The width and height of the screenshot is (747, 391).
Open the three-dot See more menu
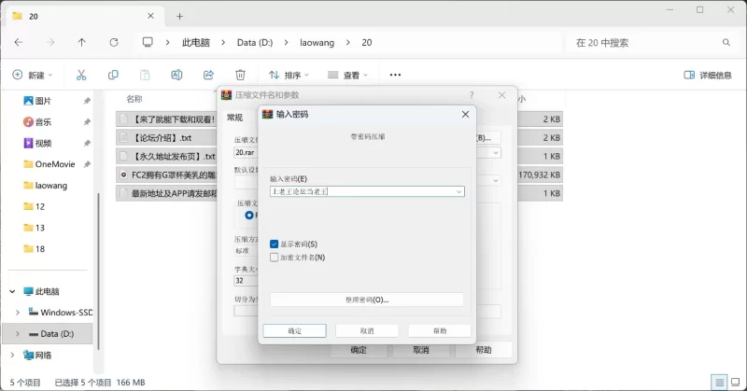(395, 75)
